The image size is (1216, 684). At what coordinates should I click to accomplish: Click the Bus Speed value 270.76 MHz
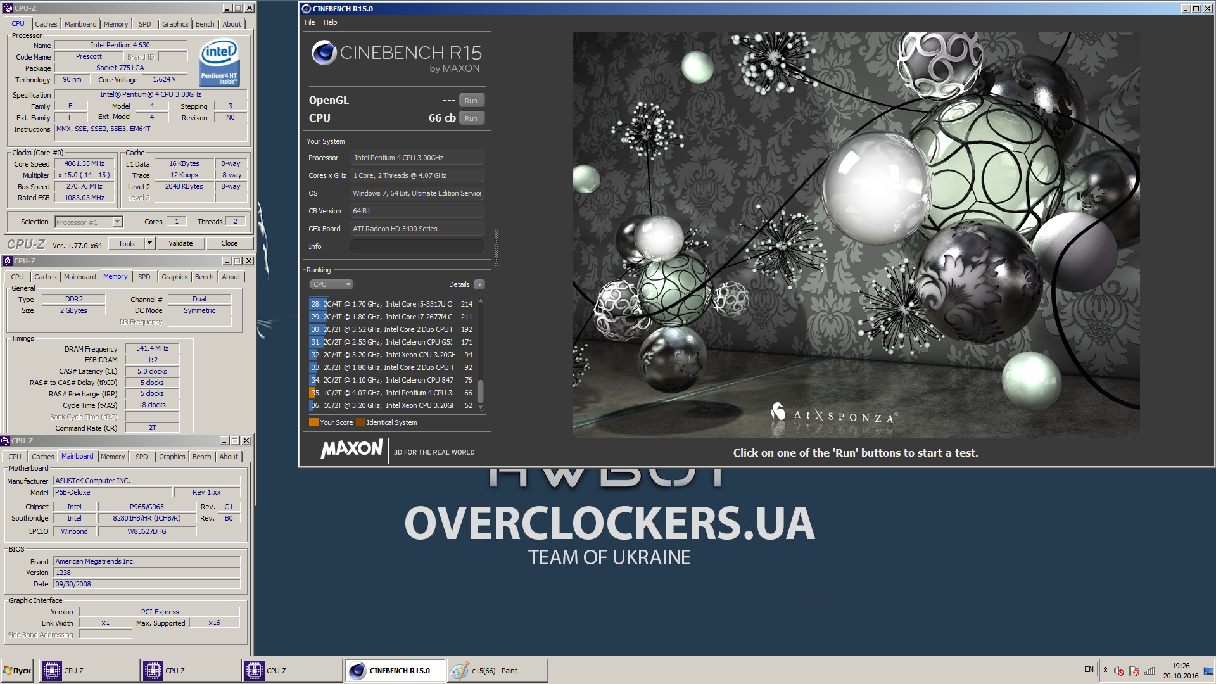tap(84, 186)
